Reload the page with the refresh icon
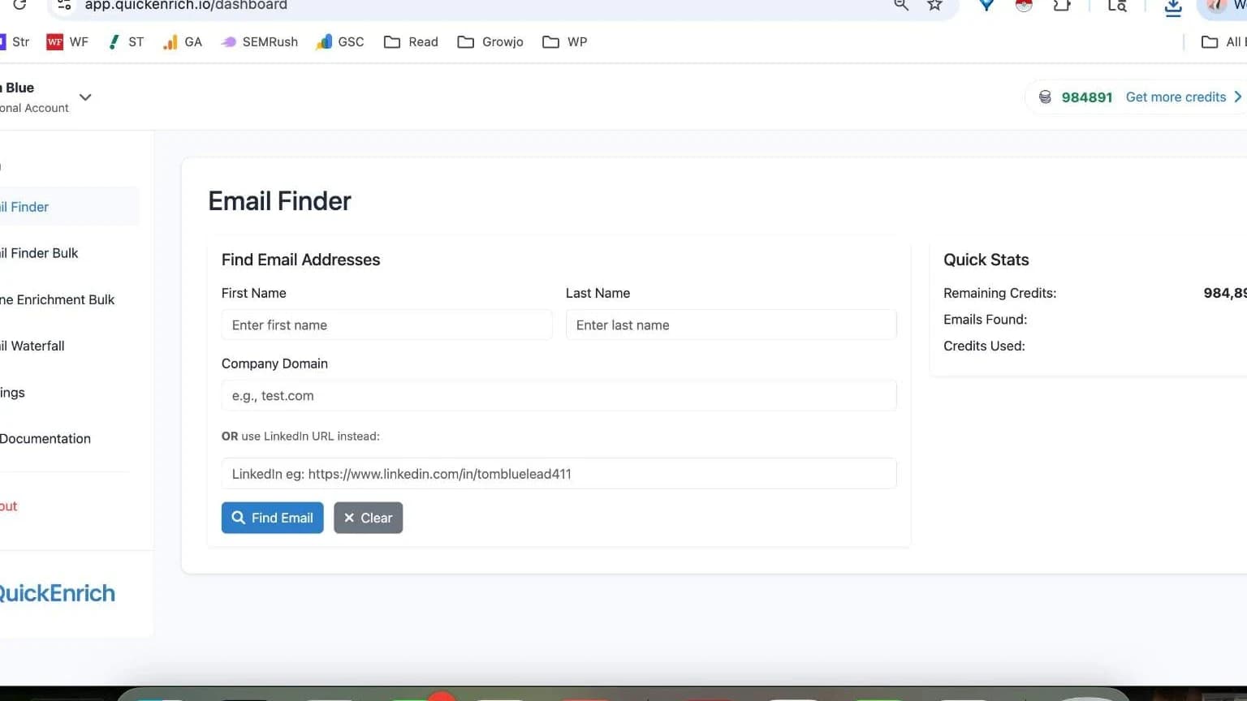 click(x=19, y=4)
